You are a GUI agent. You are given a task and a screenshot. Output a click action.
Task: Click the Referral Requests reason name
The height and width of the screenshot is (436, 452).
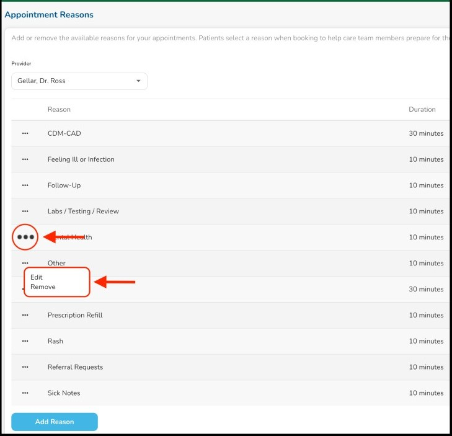[75, 367]
